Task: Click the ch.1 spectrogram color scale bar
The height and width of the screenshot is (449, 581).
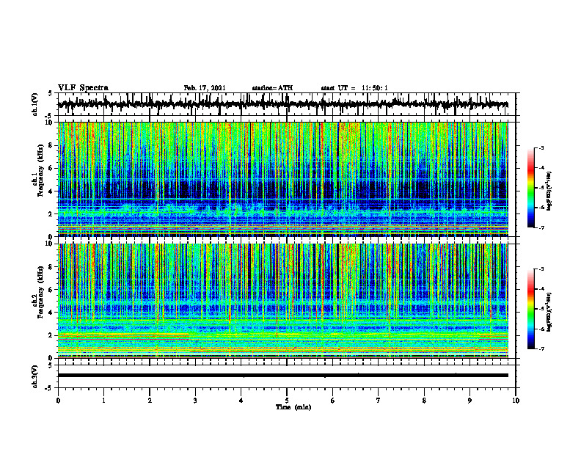Action: (x=530, y=188)
